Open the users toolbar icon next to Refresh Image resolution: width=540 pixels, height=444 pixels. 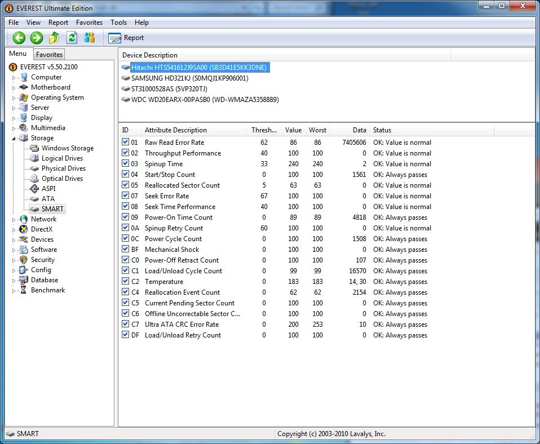click(x=89, y=38)
